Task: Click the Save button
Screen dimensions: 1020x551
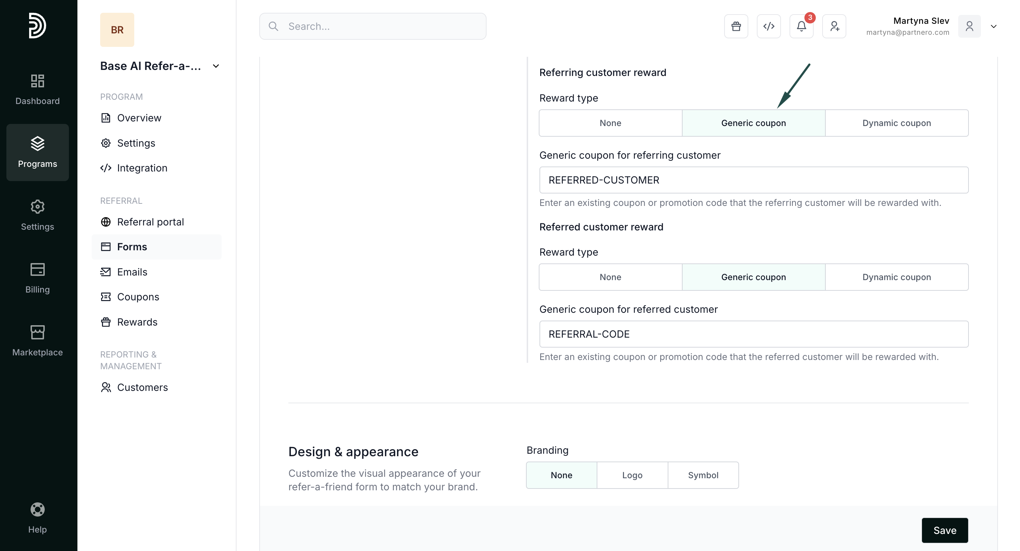Action: click(944, 530)
